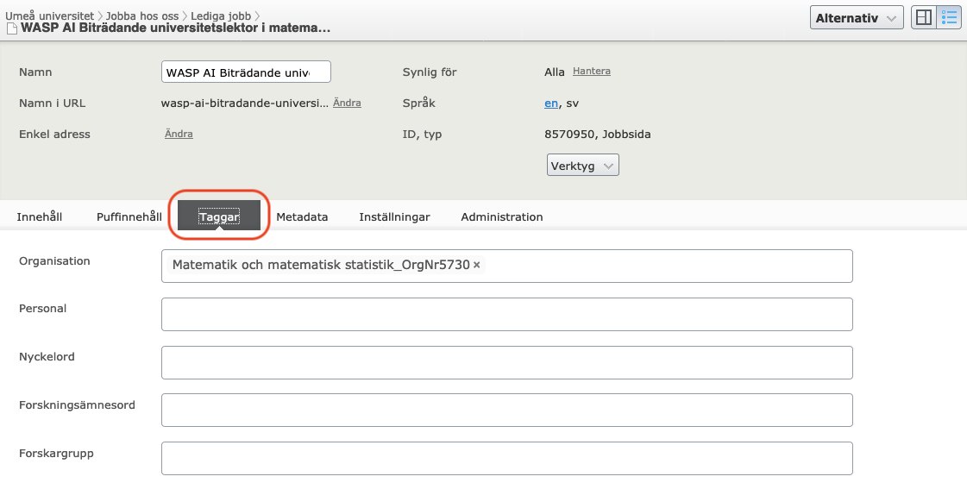967x489 pixels.
Task: Switch to list view layout icon
Action: coord(949,18)
